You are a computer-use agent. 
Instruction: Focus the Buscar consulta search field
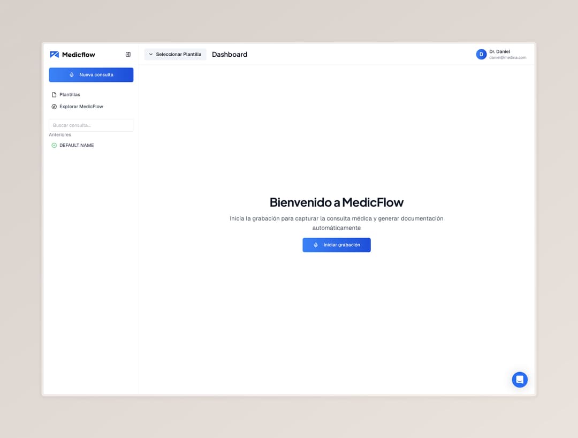tap(91, 125)
